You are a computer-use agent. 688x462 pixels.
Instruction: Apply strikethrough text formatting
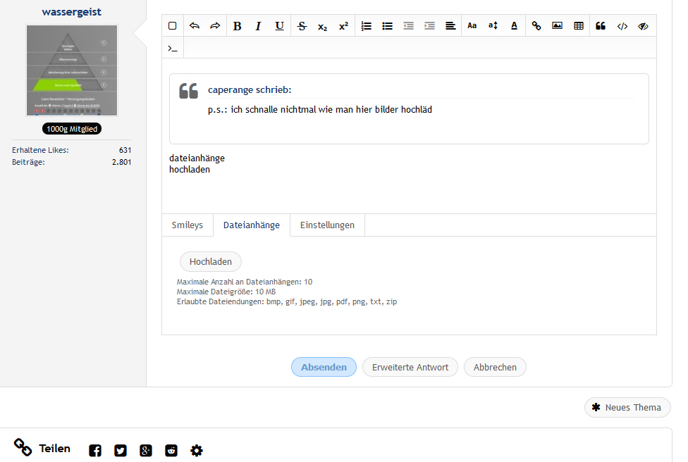(302, 26)
